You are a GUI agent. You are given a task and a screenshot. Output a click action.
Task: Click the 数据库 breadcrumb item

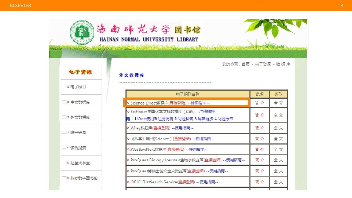[283, 64]
